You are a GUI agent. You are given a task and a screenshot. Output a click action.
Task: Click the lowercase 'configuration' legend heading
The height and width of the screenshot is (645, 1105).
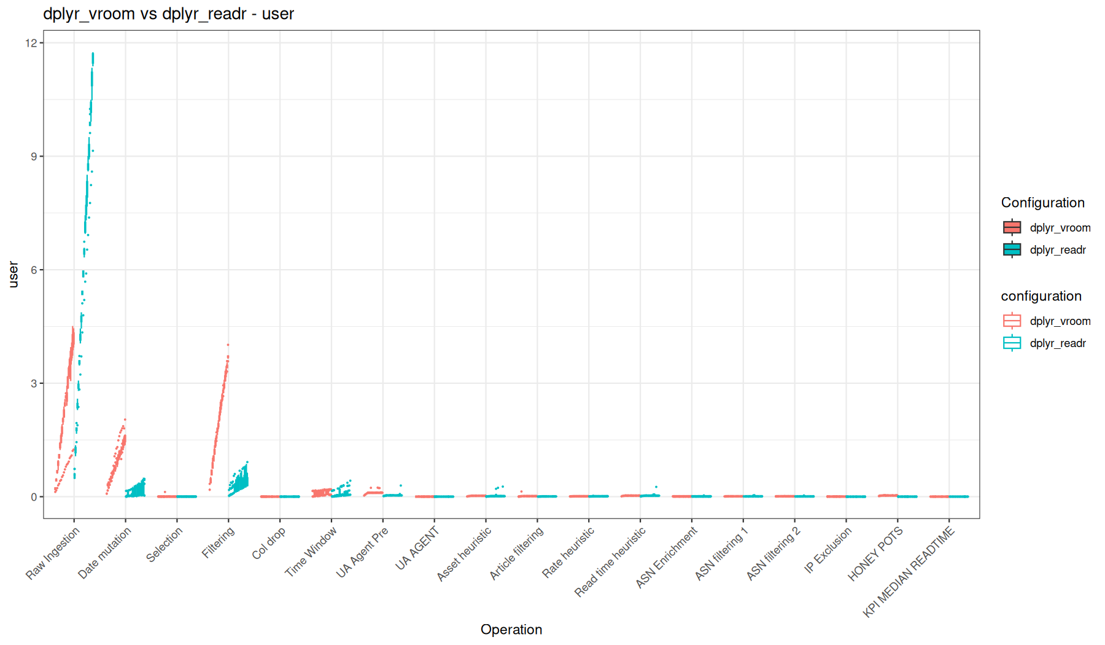pyautogui.click(x=1041, y=296)
